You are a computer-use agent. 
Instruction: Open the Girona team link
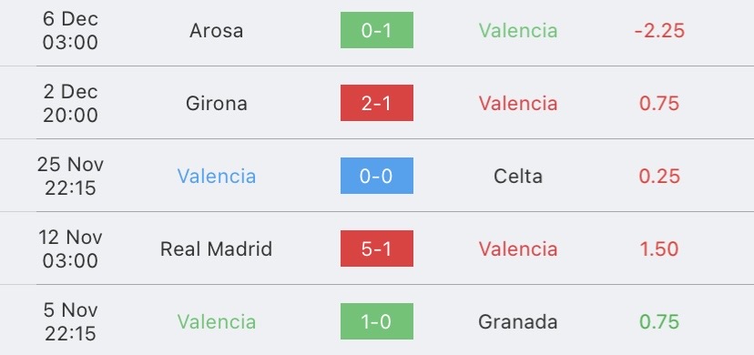pos(217,103)
